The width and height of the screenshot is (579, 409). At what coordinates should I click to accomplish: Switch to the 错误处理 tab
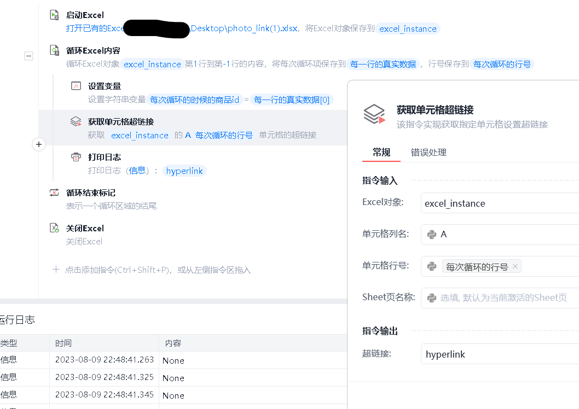429,153
